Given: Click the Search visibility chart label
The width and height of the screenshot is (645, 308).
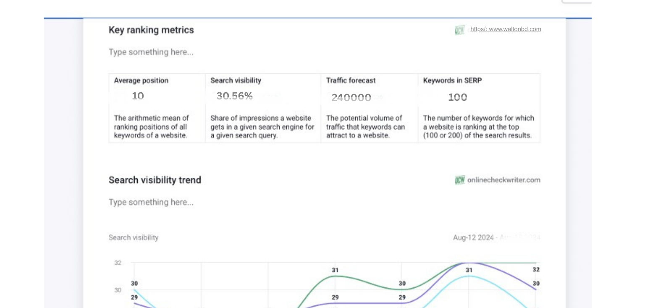Looking at the screenshot, I should click(134, 238).
